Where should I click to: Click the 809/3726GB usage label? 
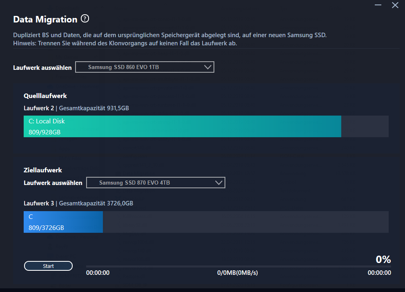pyautogui.click(x=46, y=227)
